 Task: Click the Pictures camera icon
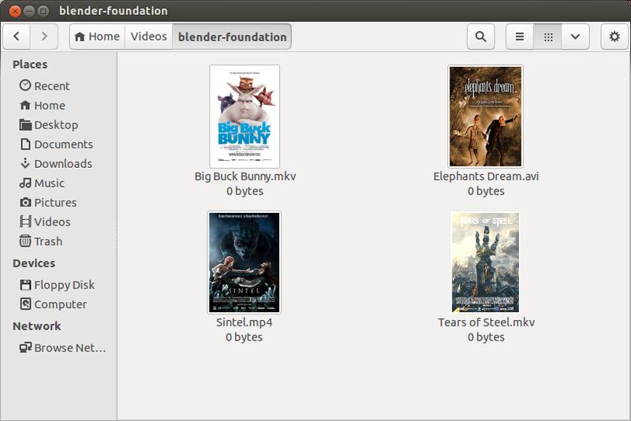[25, 202]
